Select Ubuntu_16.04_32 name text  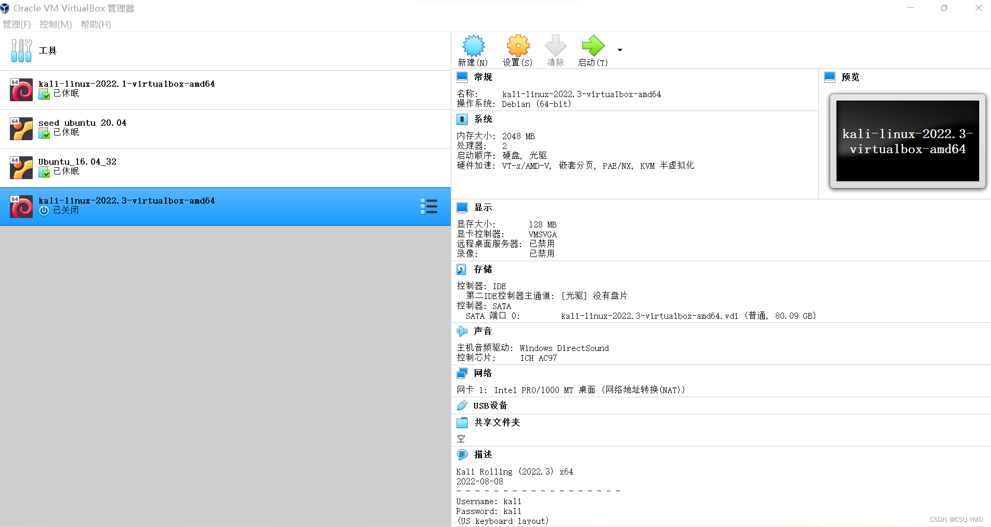click(x=77, y=162)
